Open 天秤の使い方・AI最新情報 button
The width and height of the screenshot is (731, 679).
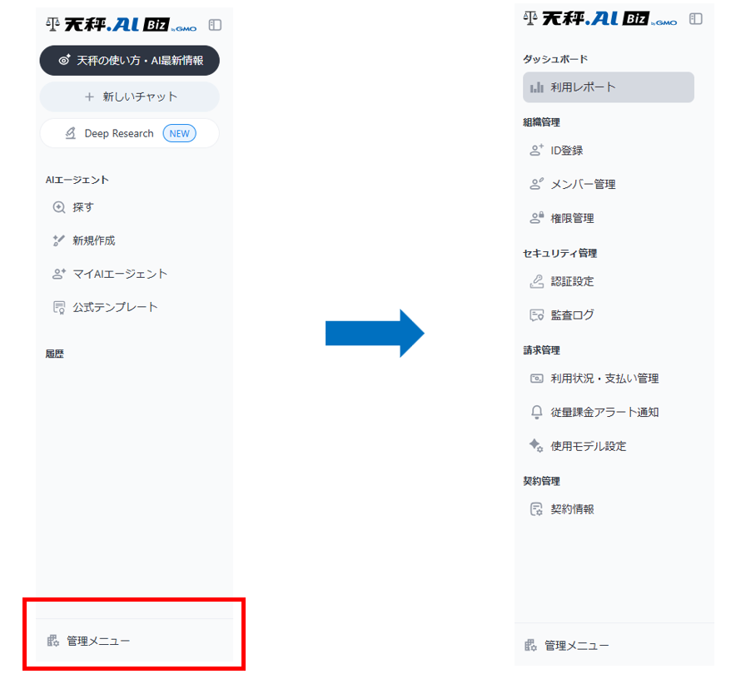pos(130,61)
